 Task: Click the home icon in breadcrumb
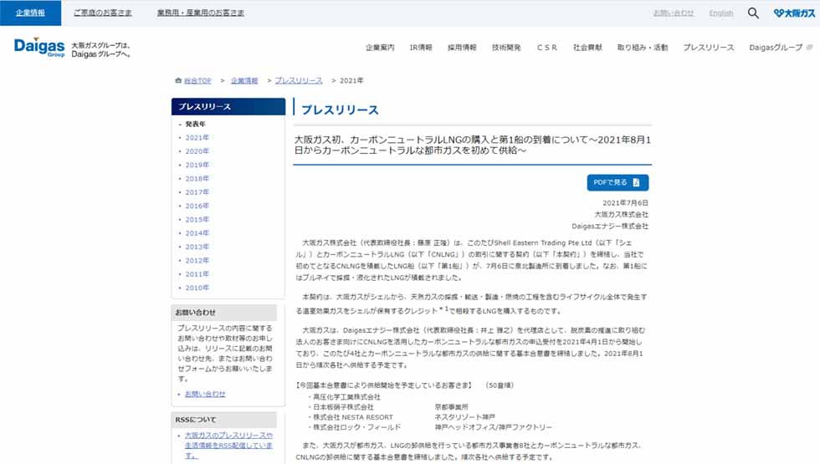178,80
